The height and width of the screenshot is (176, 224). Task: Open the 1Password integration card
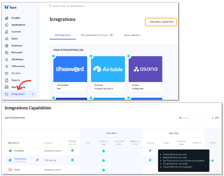pyautogui.click(x=70, y=74)
